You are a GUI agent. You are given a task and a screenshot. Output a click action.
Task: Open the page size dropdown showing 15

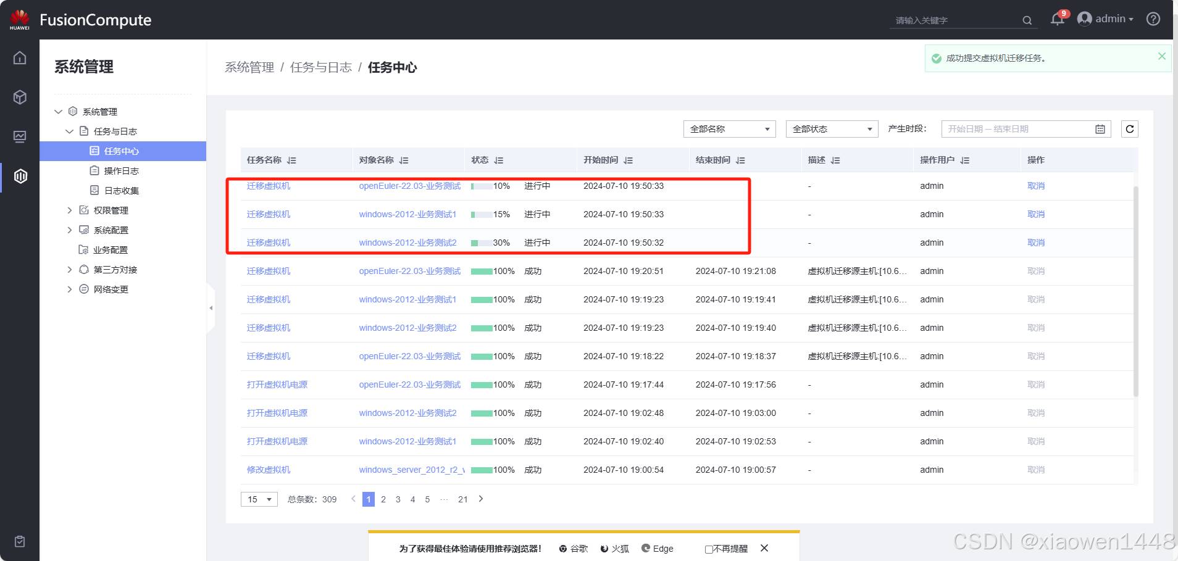(259, 499)
